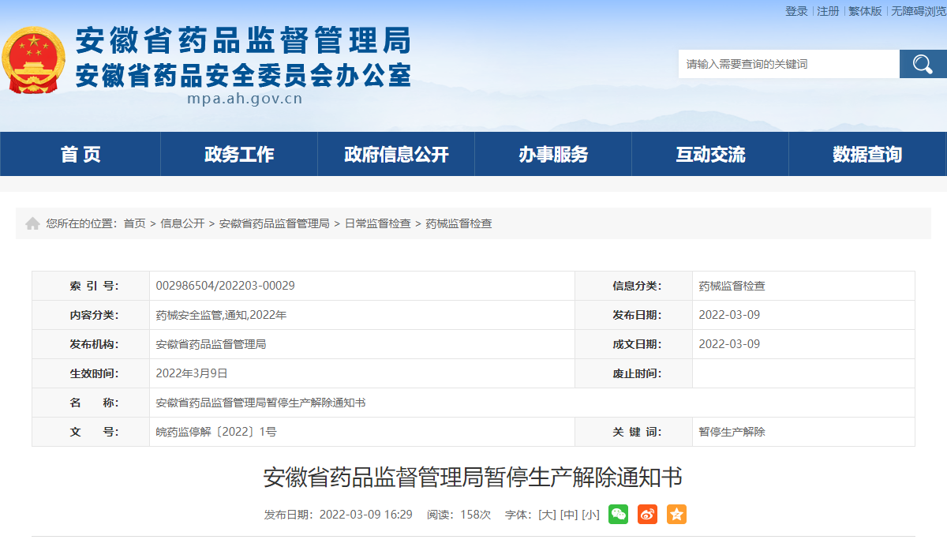The height and width of the screenshot is (547, 947).
Task: Open 无障碍浏览 accessibility mode
Action: 918,11
